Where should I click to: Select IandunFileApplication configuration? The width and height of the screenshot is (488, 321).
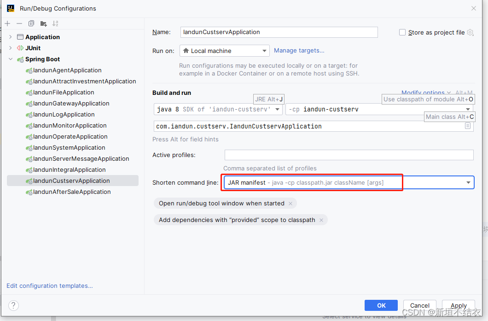[x=64, y=93]
